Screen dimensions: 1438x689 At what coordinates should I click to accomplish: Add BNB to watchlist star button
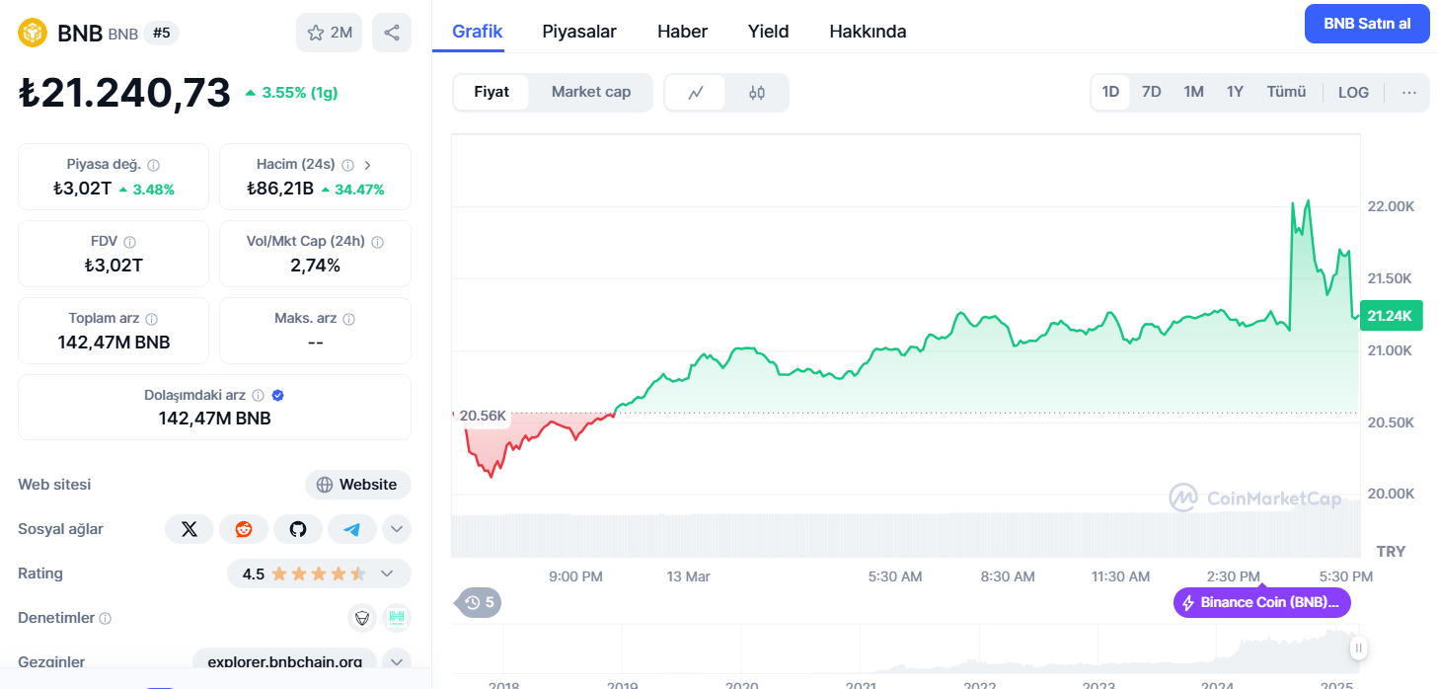(x=330, y=33)
